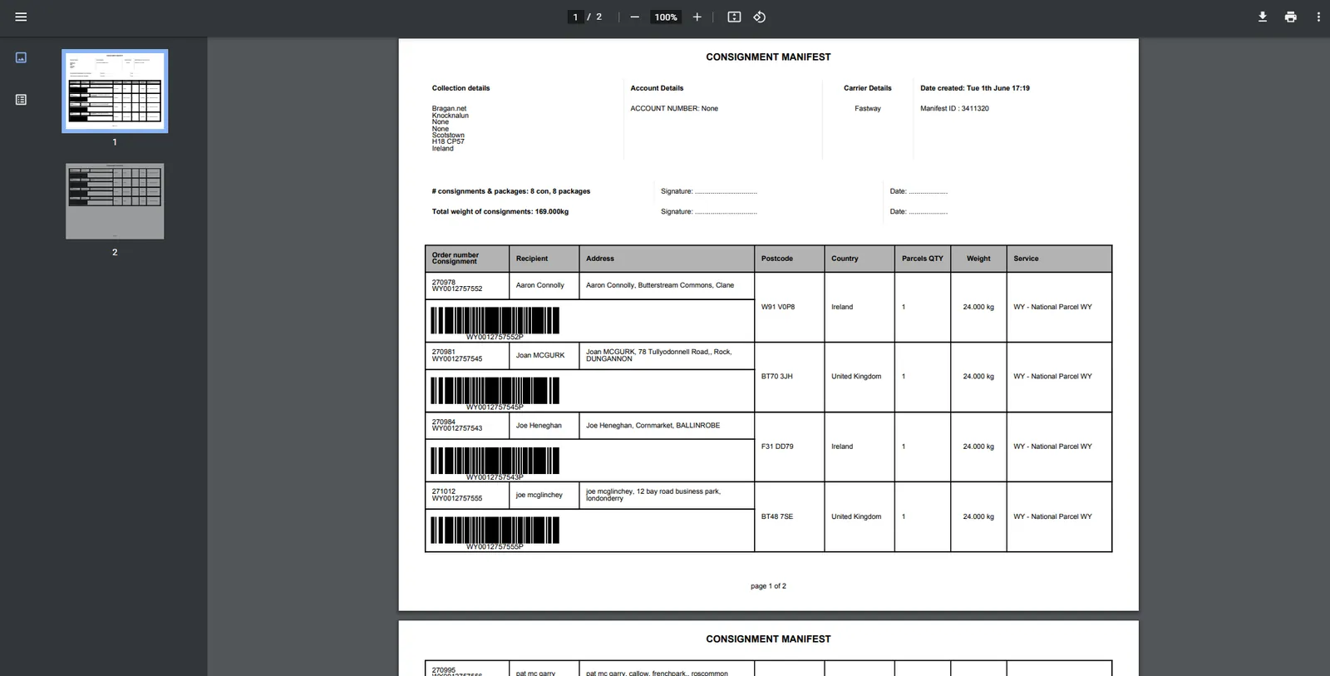Open the more actions menu
The height and width of the screenshot is (676, 1330).
tap(1318, 17)
